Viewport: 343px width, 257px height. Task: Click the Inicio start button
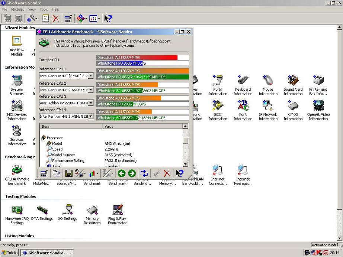(x=10, y=253)
